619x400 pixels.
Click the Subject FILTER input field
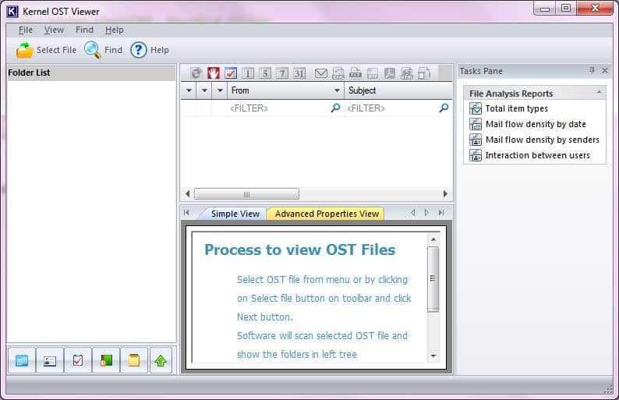398,108
